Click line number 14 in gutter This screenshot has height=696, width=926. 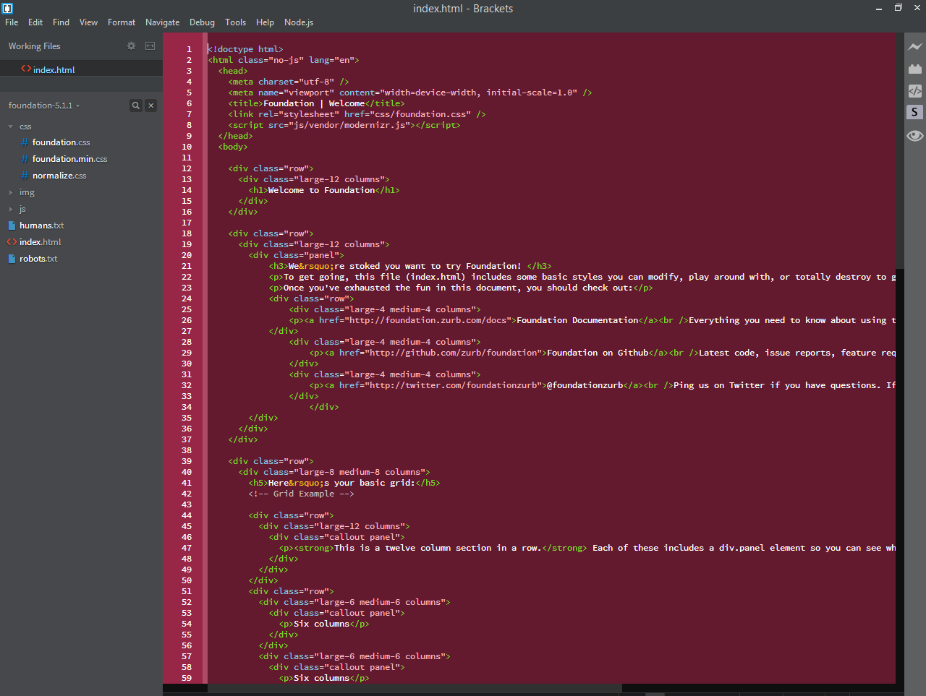(187, 190)
